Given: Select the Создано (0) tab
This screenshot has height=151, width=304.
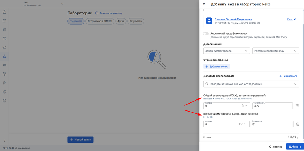Looking at the screenshot, I should [x=76, y=21].
